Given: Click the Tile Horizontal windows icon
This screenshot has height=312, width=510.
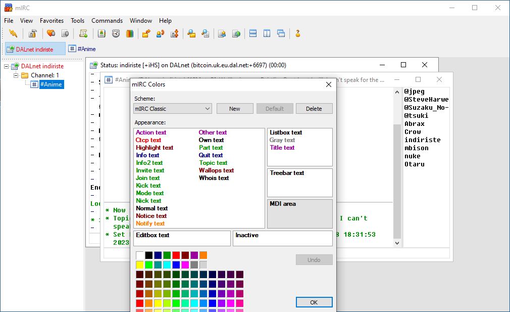Looking at the screenshot, I should tap(252, 33).
